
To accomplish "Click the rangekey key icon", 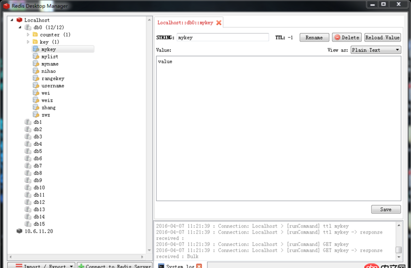I will 36,79.
